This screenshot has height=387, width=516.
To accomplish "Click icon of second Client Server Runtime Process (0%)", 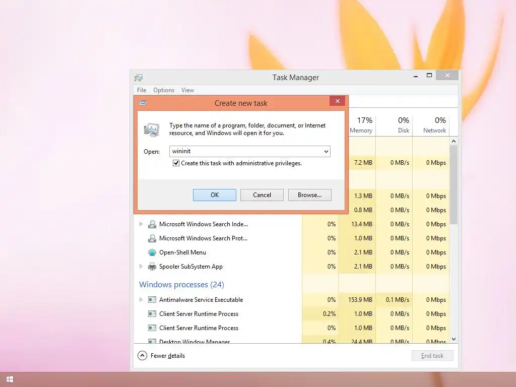I will [x=152, y=328].
